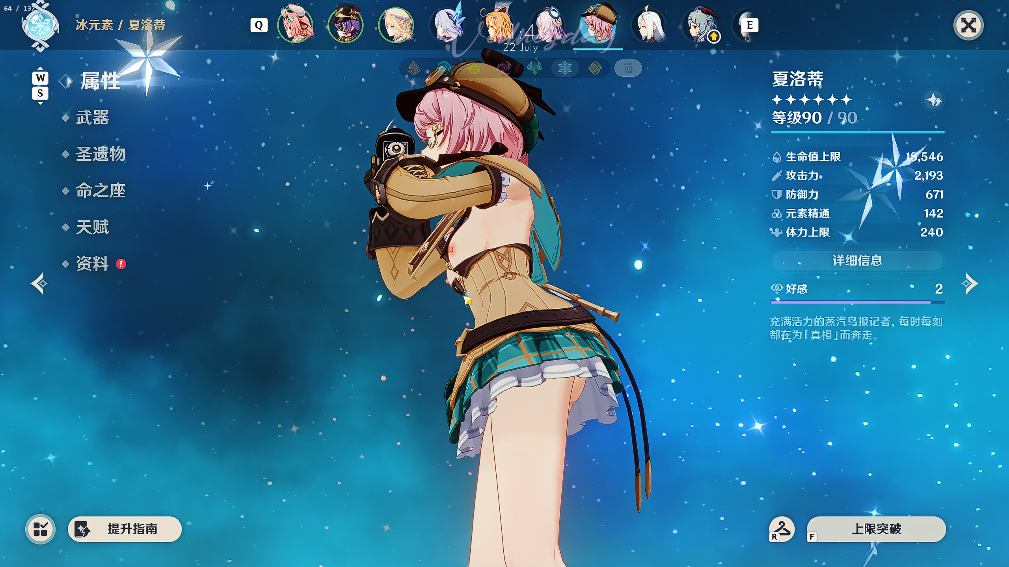This screenshot has width=1009, height=567.
Task: Go to previous character with left arrow
Action: point(39,283)
